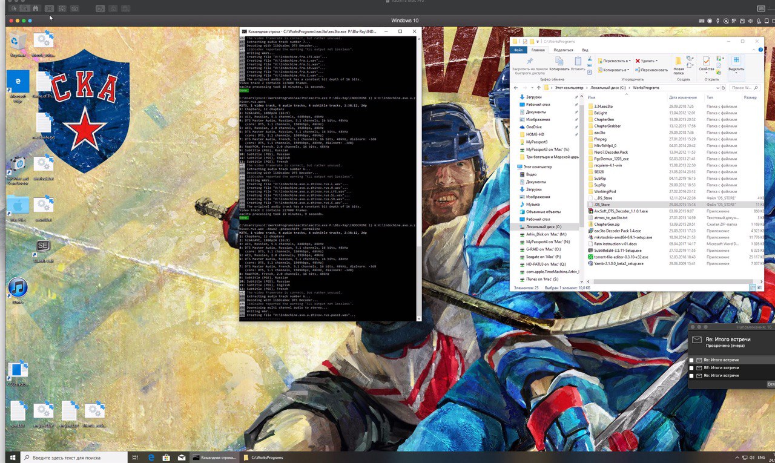Click the Rename button in the ribbon
The width and height of the screenshot is (775, 463).
click(x=651, y=70)
